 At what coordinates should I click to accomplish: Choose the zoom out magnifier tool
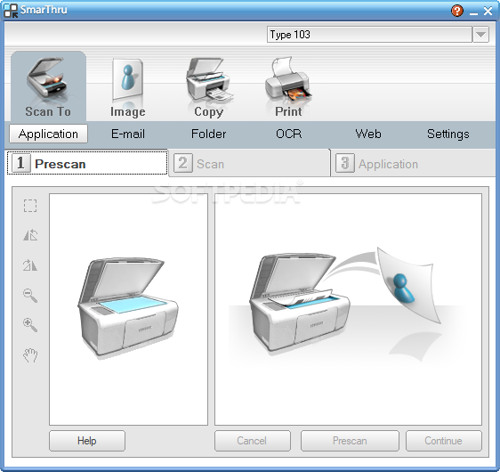(30, 295)
